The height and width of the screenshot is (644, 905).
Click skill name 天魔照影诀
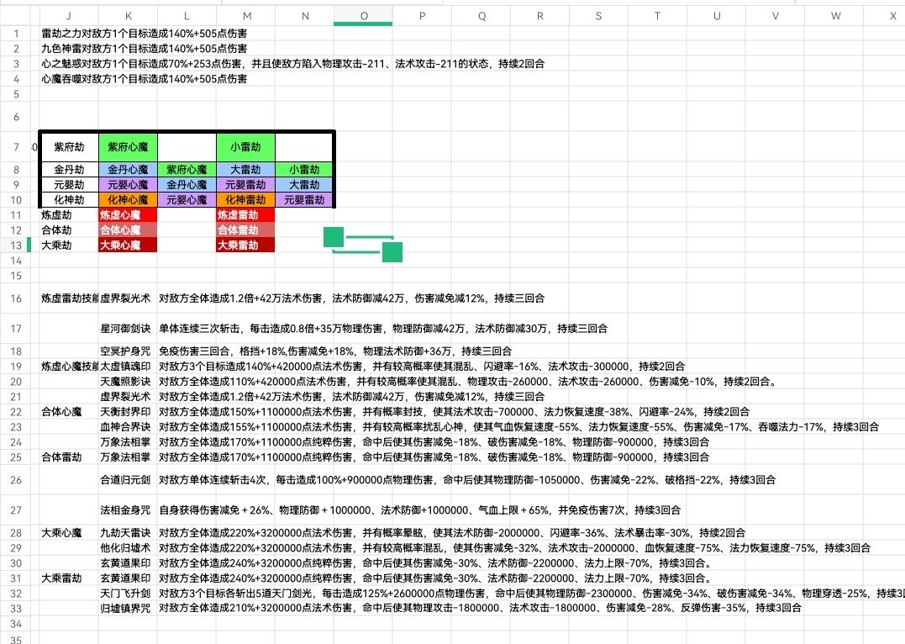[x=125, y=381]
